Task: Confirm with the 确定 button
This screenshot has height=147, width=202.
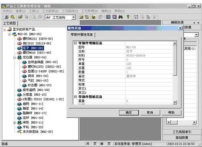Action: coord(129,113)
